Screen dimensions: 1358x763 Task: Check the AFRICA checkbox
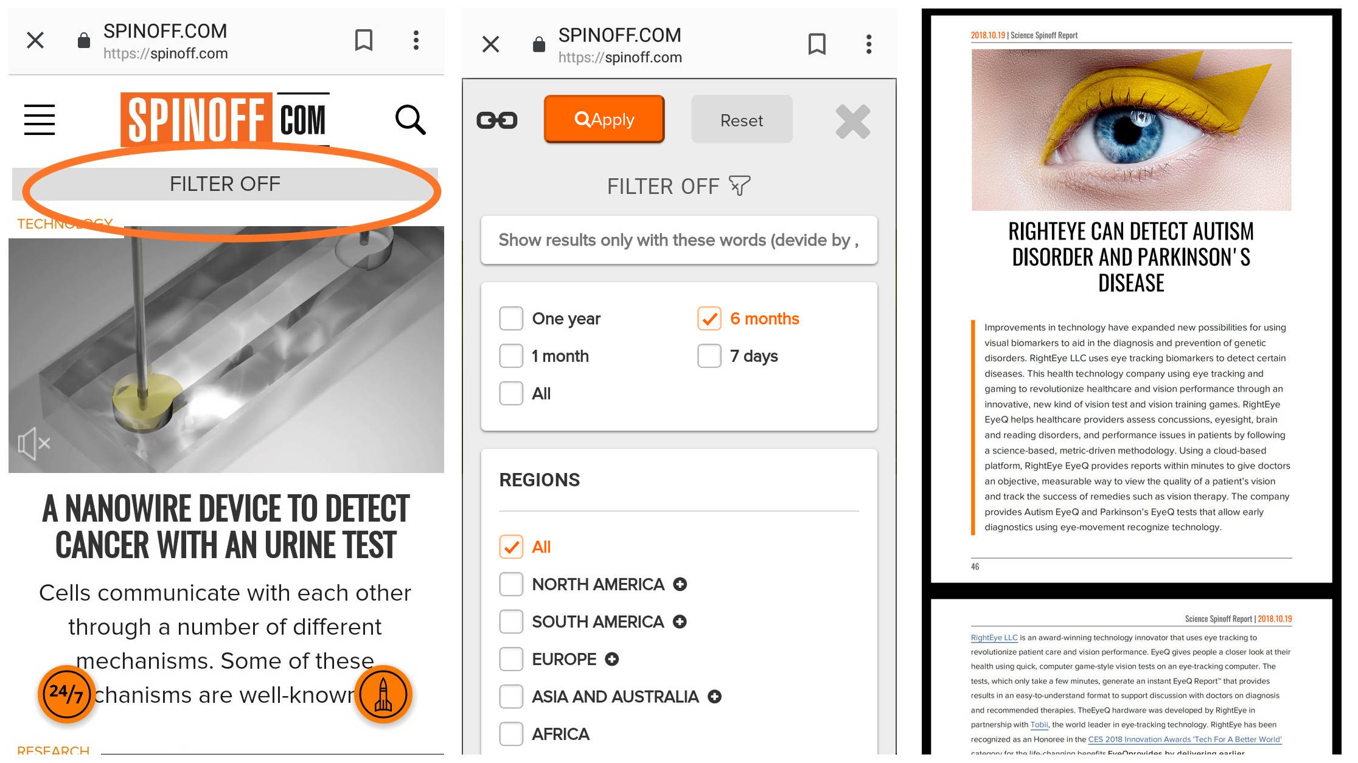click(511, 734)
